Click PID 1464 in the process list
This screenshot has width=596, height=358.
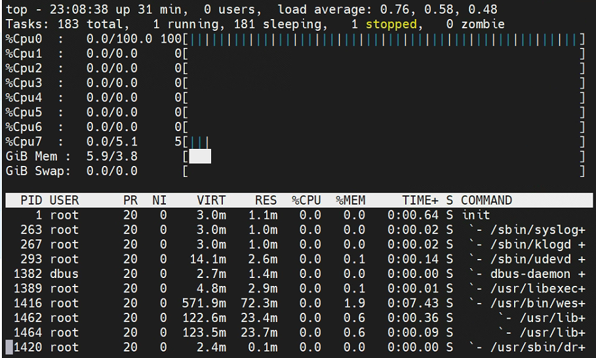click(x=28, y=332)
